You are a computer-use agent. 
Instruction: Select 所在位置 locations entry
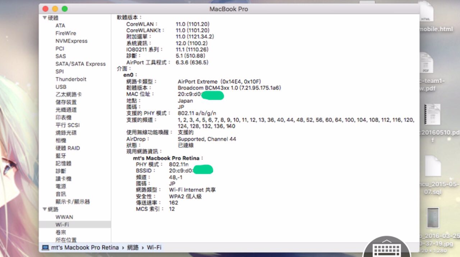[66, 240]
